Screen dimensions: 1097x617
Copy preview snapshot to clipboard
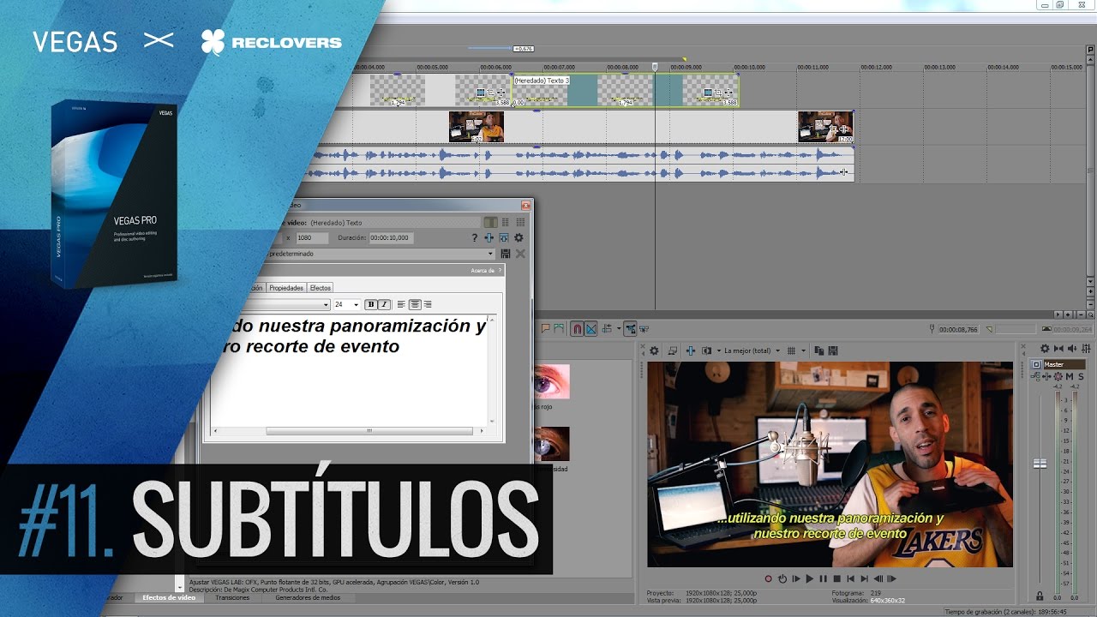coord(819,350)
